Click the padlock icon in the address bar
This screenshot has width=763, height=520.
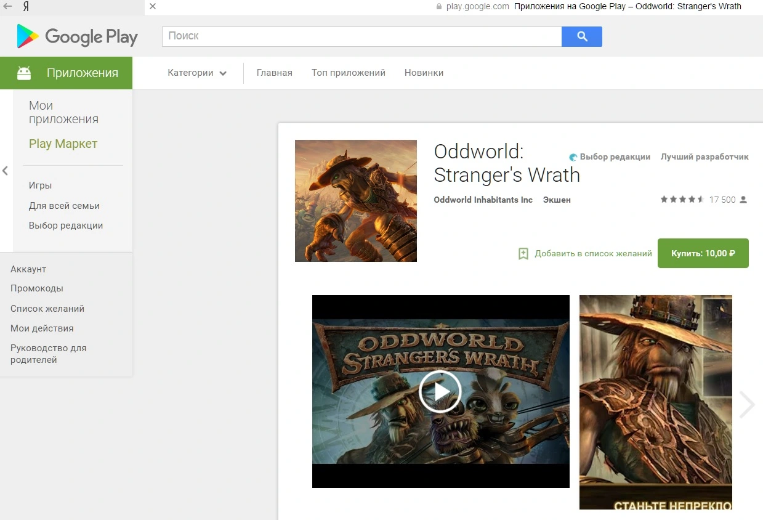click(x=439, y=6)
